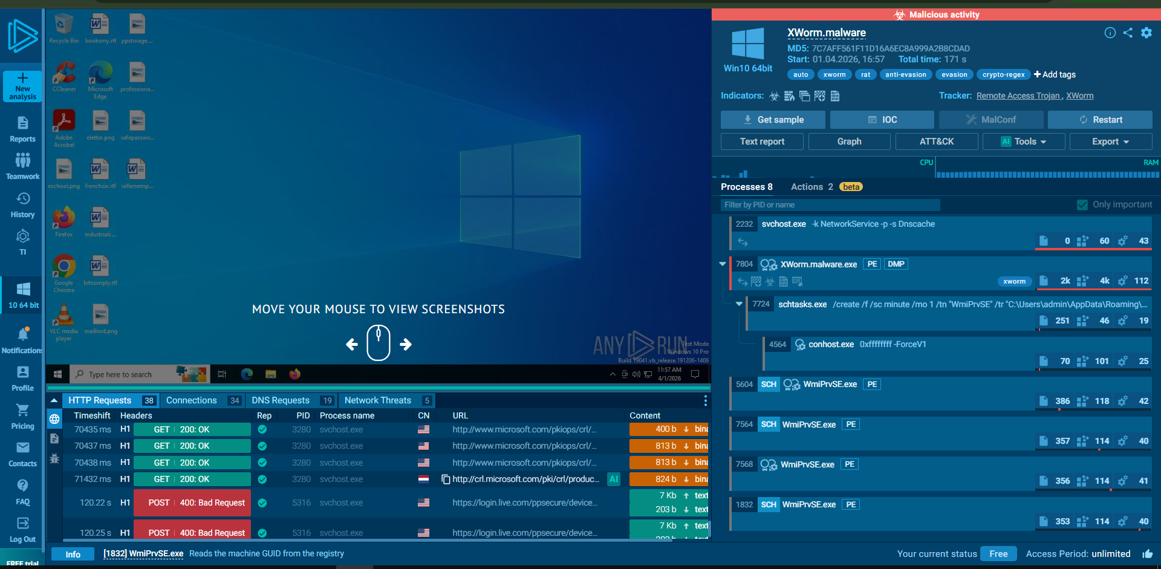The height and width of the screenshot is (569, 1161).
Task: Open Edge in the VM taskbar
Action: coord(247,374)
